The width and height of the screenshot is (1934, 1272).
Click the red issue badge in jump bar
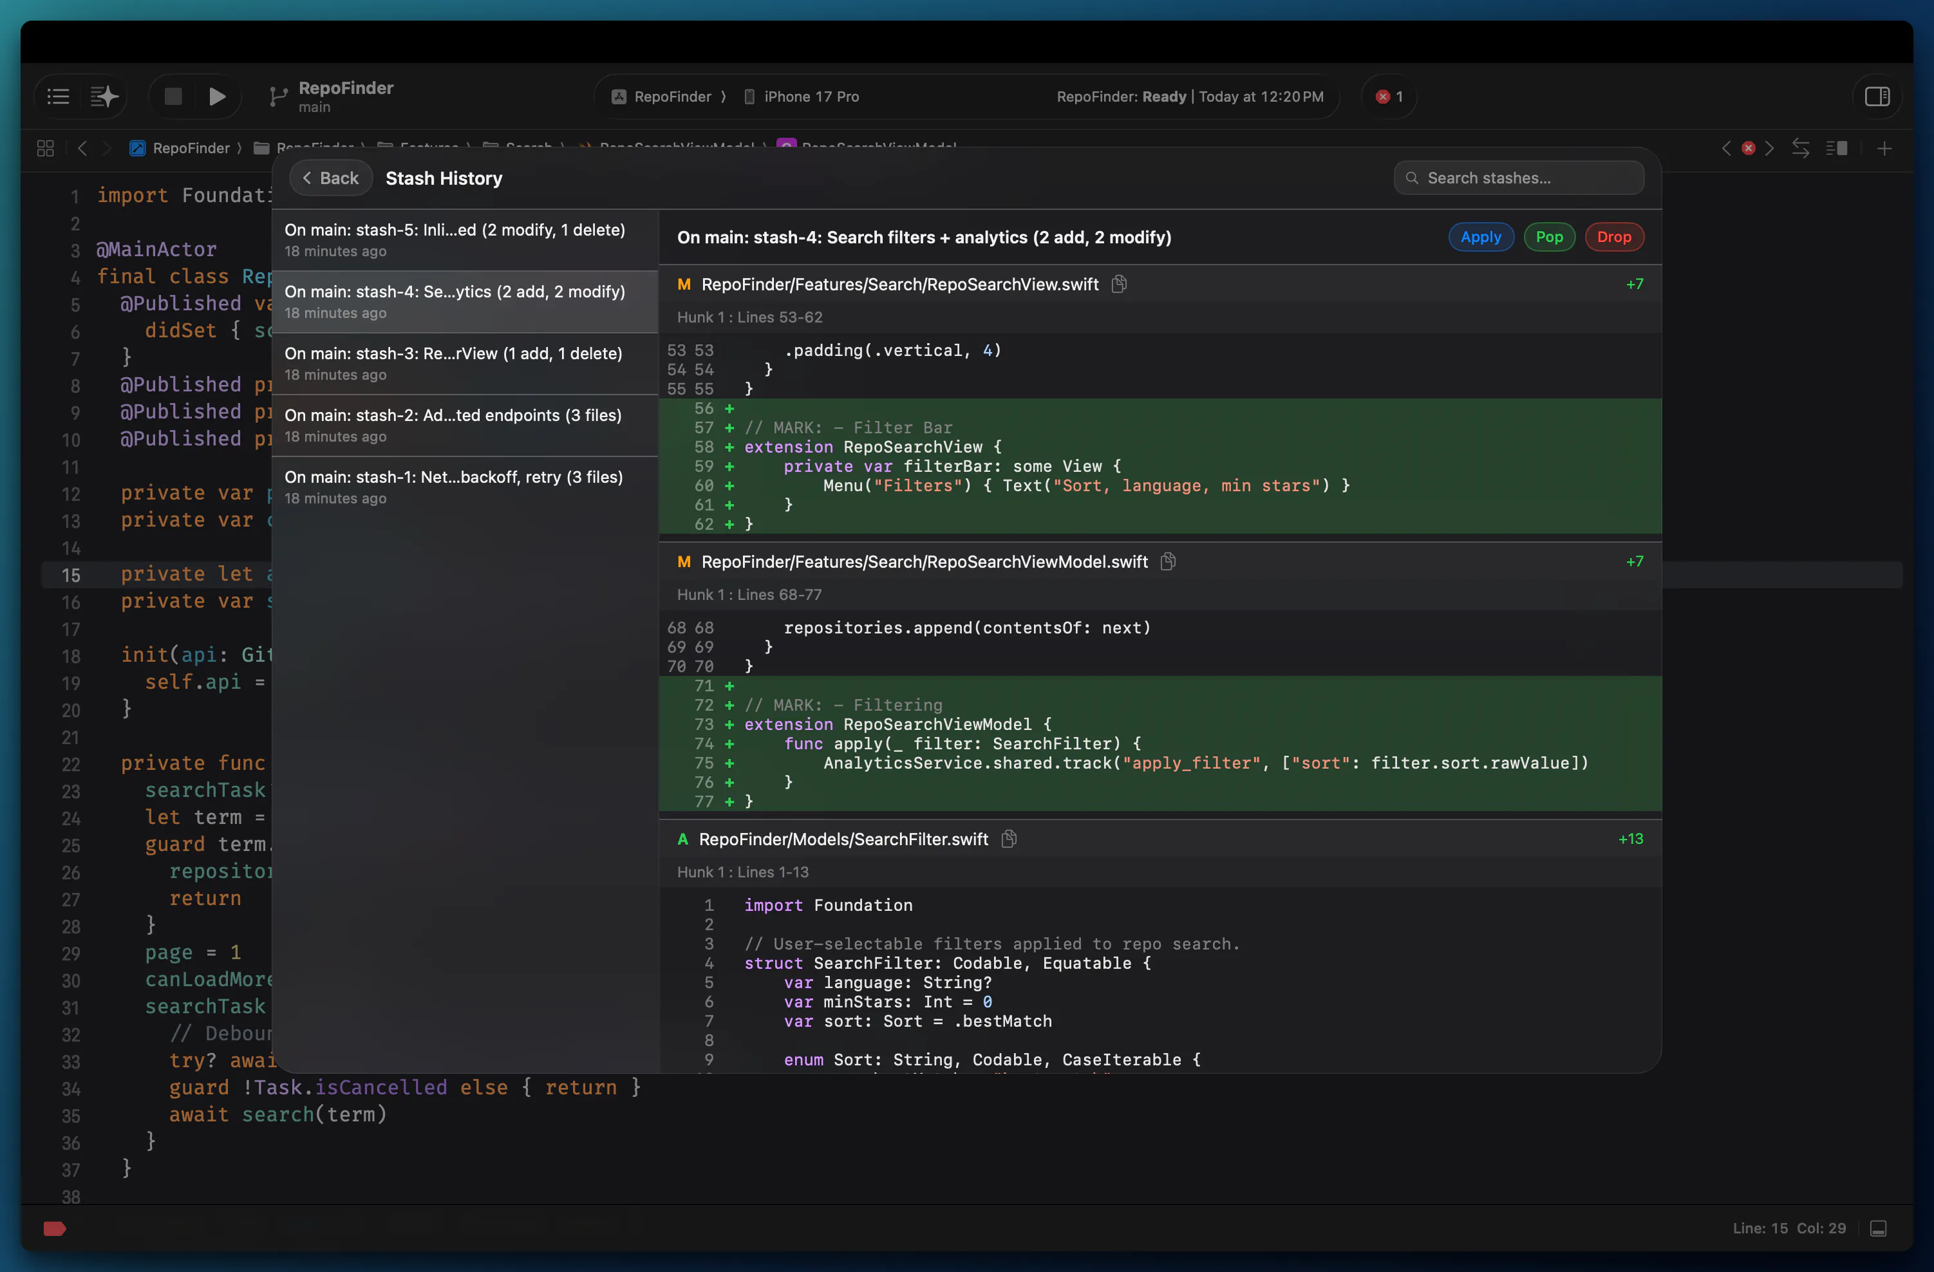[x=1748, y=148]
